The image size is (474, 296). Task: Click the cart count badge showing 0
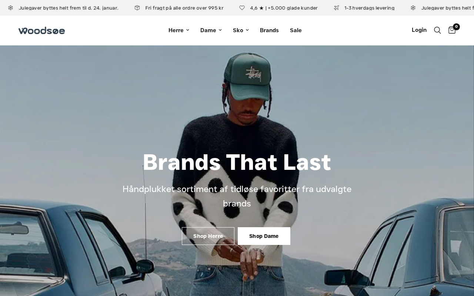point(456,27)
